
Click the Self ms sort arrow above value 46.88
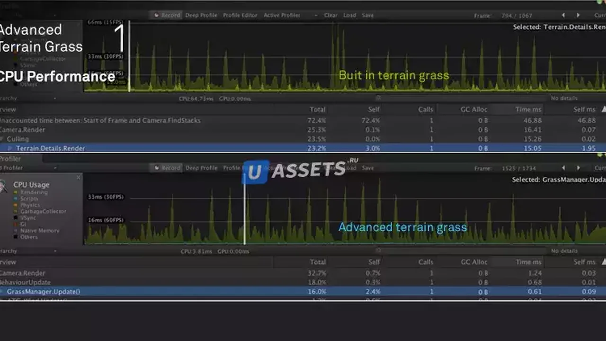tap(603, 109)
